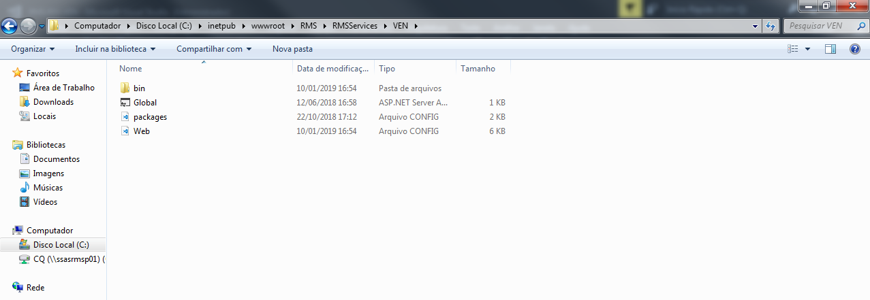This screenshot has height=300, width=870.
Task: Select Rede in navigation pane
Action: (35, 288)
